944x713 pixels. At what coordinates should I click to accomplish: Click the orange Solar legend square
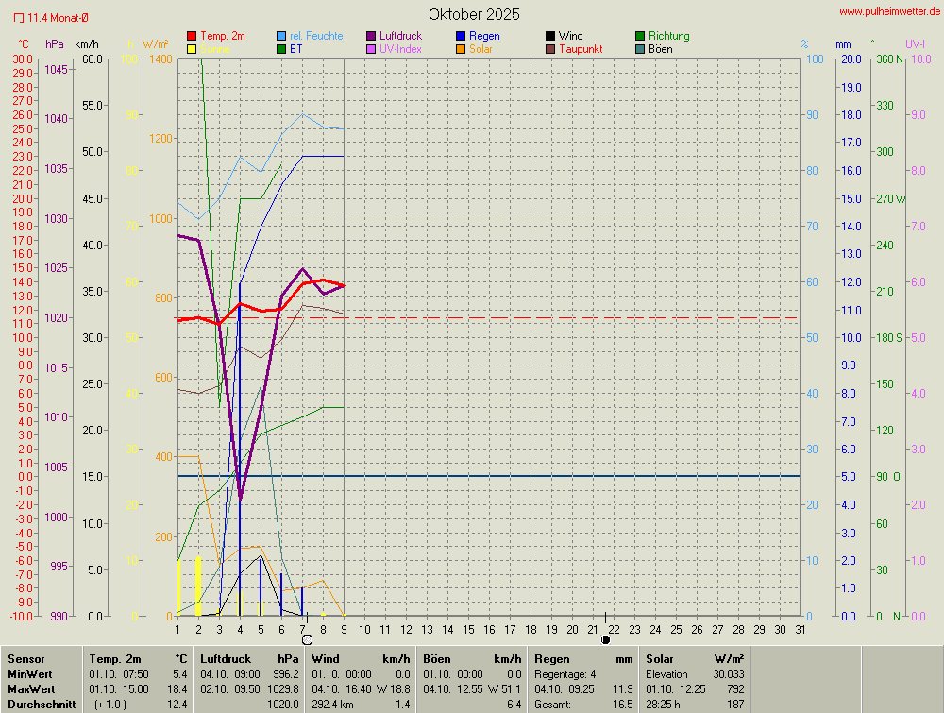click(461, 49)
